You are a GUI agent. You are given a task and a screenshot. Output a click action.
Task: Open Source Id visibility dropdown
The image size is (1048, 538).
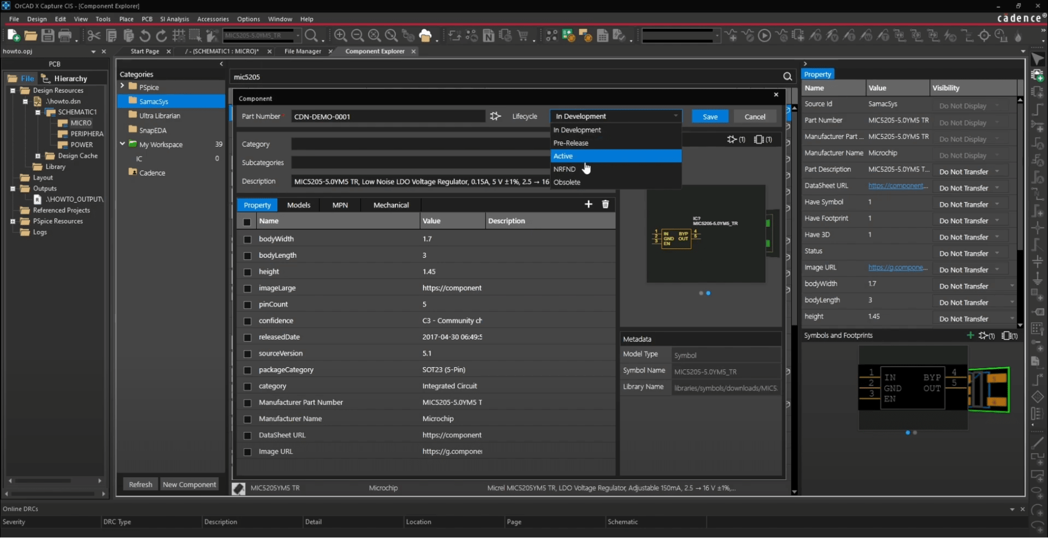coord(971,106)
